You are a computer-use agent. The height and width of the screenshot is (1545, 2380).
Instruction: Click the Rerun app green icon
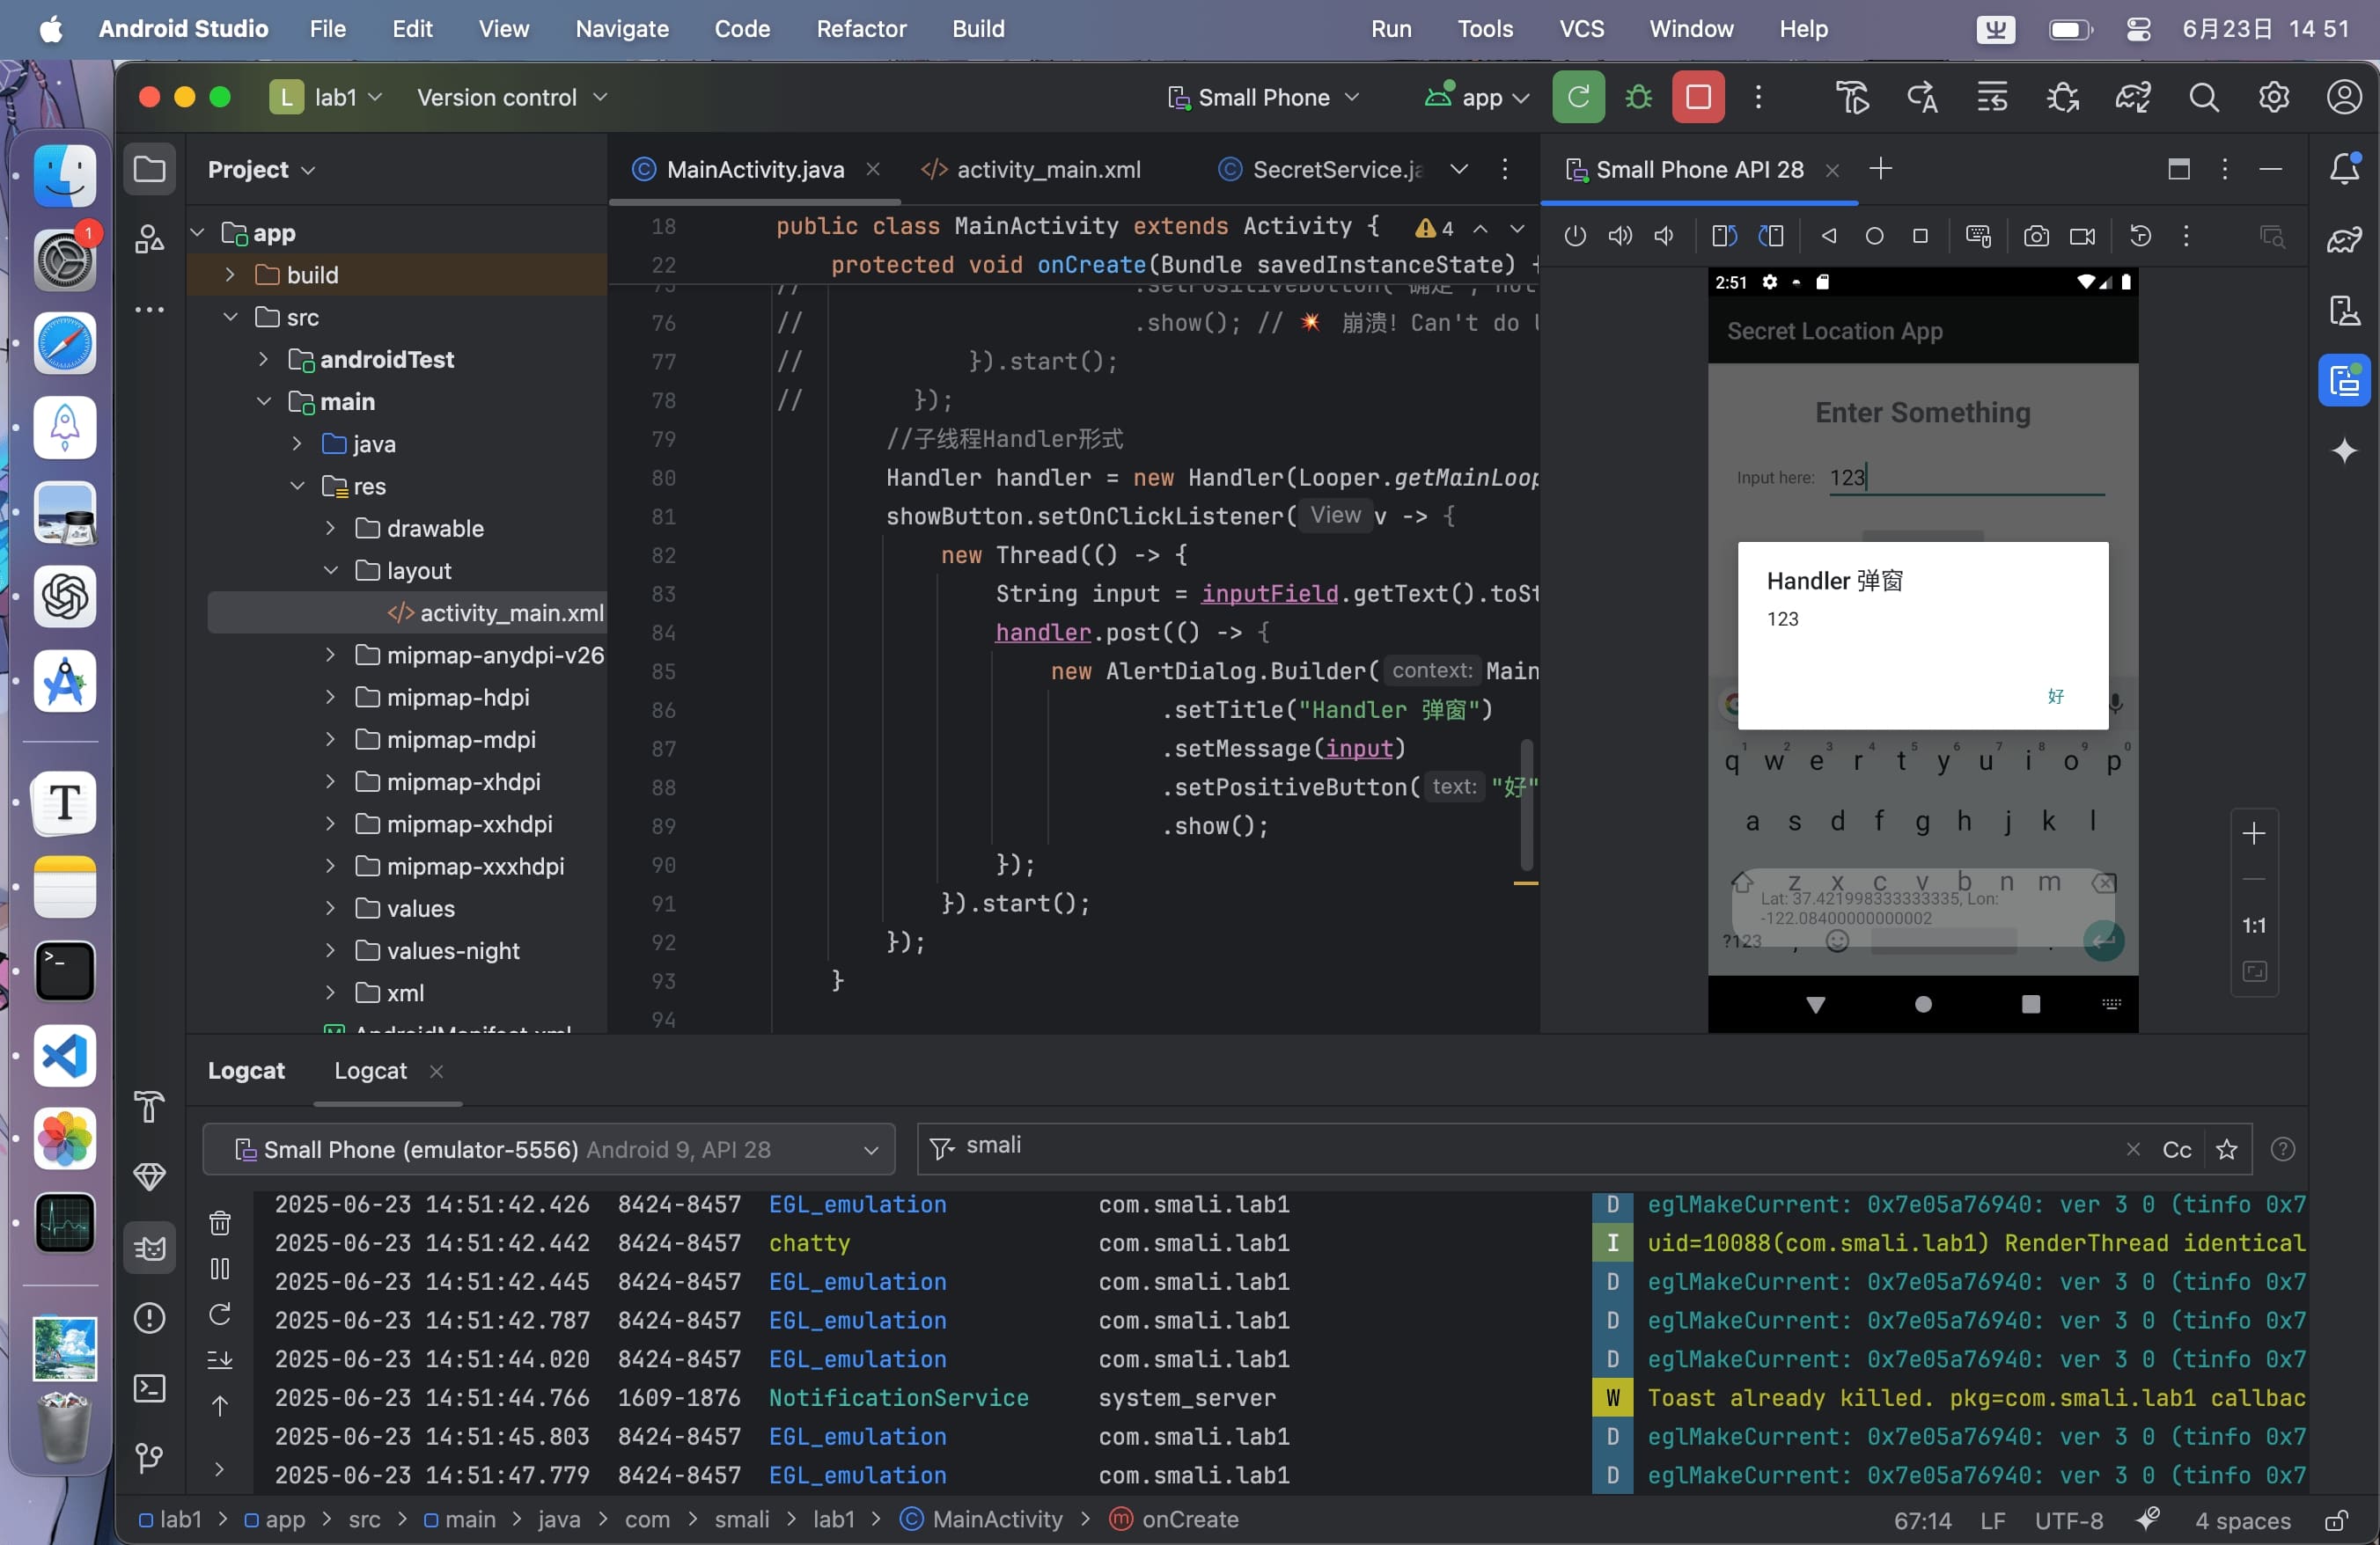[1578, 97]
